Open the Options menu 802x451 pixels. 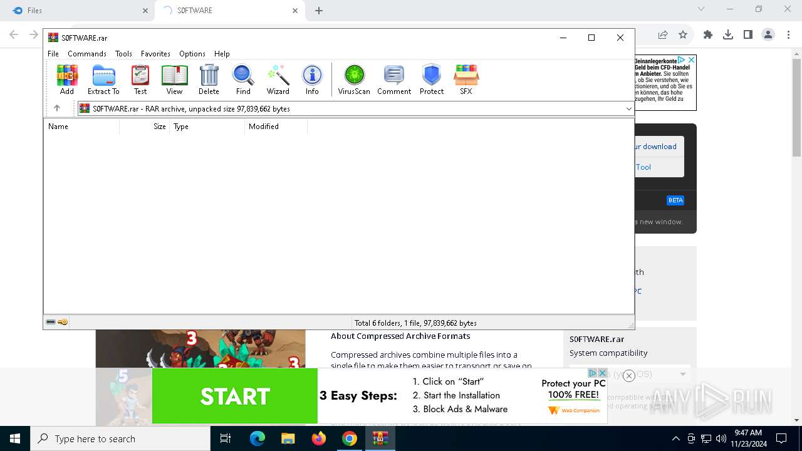(192, 54)
